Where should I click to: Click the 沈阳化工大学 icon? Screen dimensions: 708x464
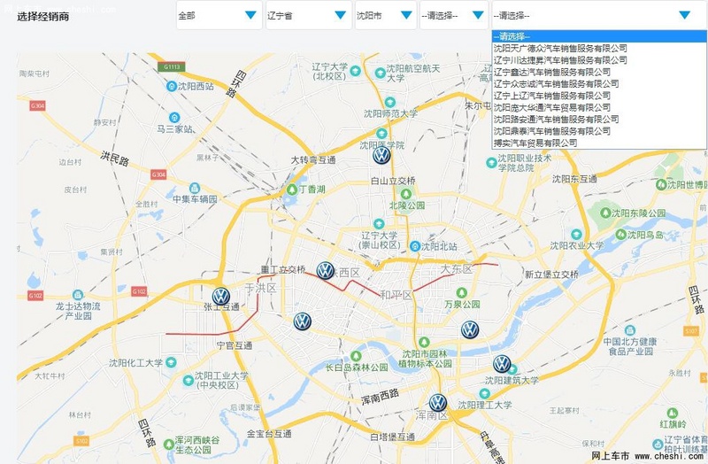click(171, 362)
